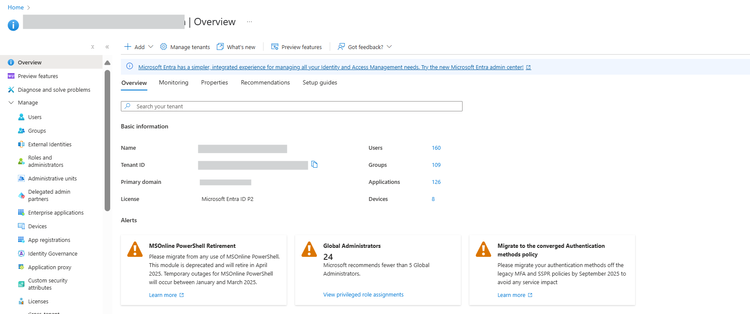Click the Global Administrators count 24
Image resolution: width=750 pixels, height=314 pixels.
click(x=328, y=257)
